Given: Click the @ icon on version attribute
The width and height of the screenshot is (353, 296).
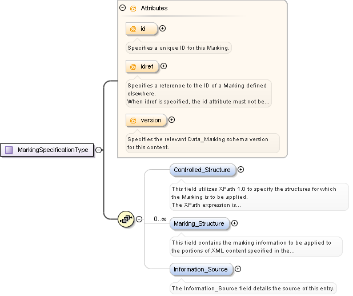Looking at the screenshot, I should [133, 120].
